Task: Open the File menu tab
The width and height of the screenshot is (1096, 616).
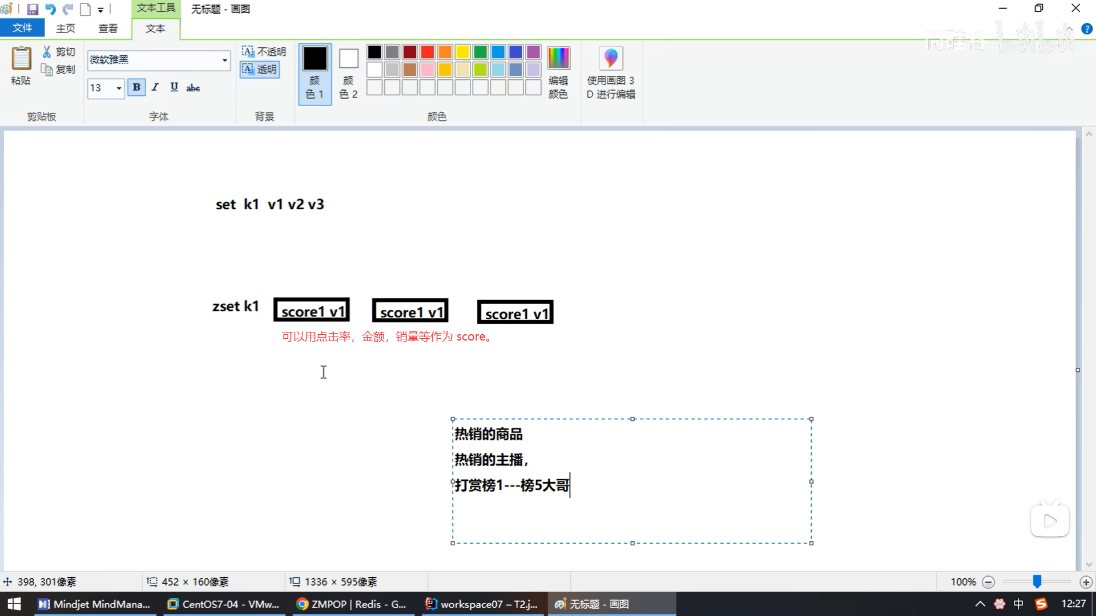Action: (22, 28)
